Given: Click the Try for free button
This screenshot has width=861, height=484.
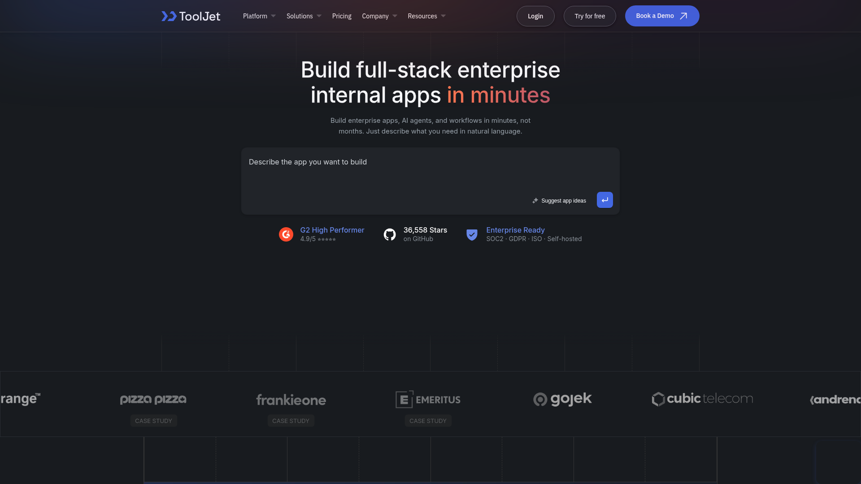Looking at the screenshot, I should pyautogui.click(x=590, y=16).
